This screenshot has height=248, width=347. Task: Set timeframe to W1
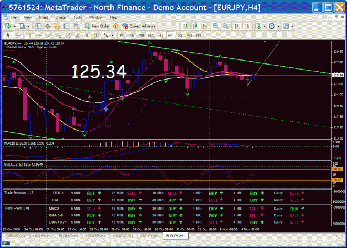189,36
